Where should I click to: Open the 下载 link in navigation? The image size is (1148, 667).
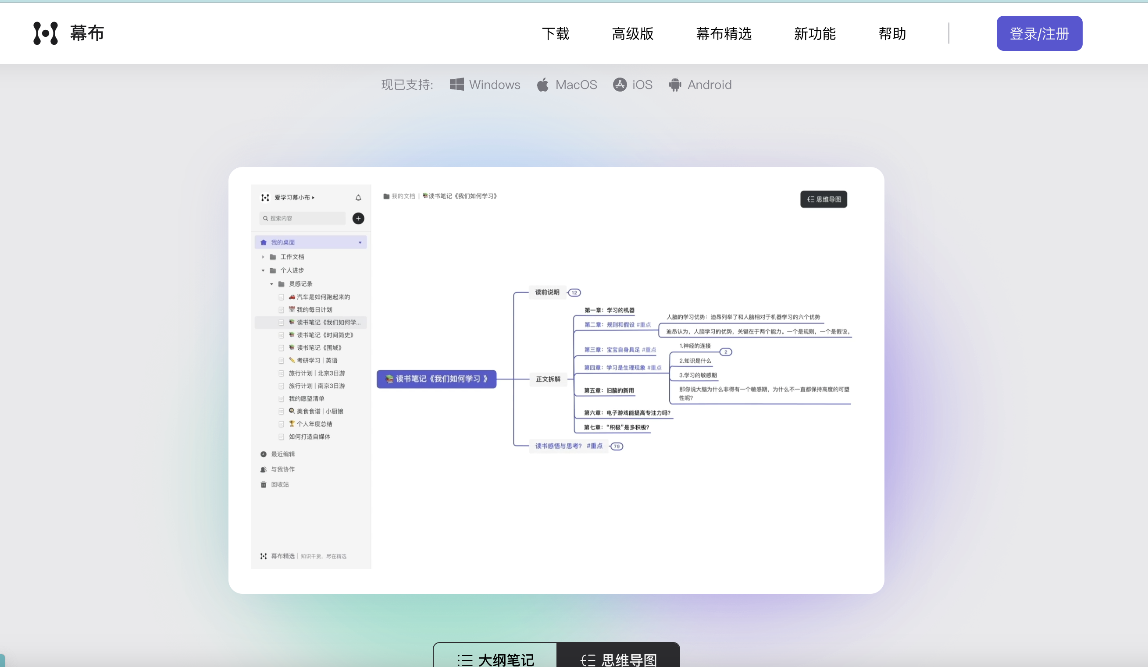[x=555, y=34]
